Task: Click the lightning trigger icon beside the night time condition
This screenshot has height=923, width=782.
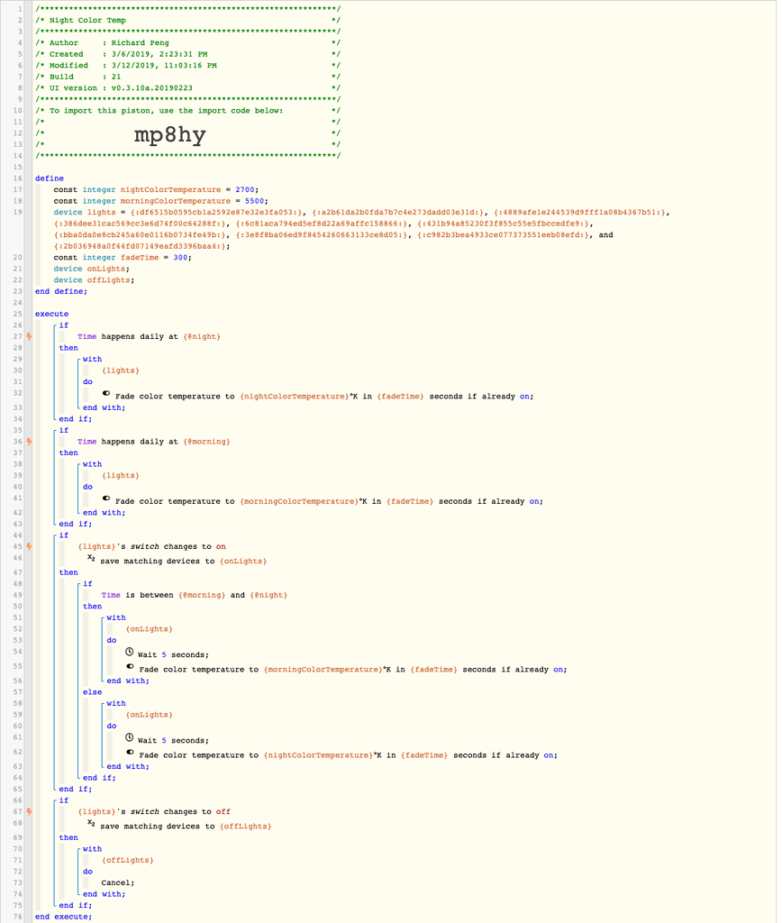Action: pyautogui.click(x=31, y=336)
